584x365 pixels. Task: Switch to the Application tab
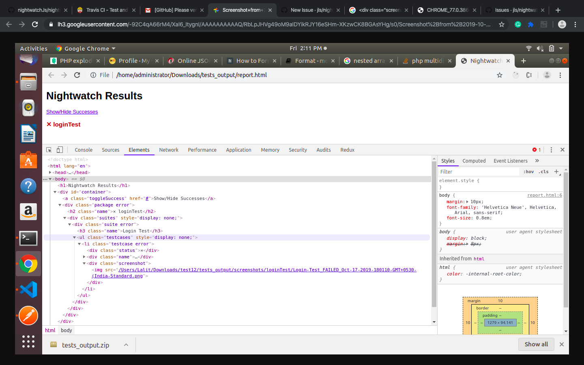tap(239, 150)
